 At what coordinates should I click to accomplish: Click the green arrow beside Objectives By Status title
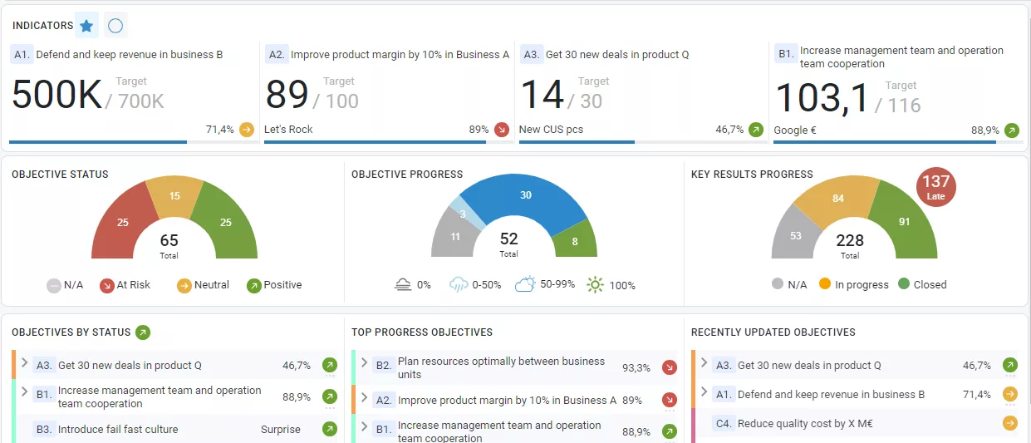143,332
